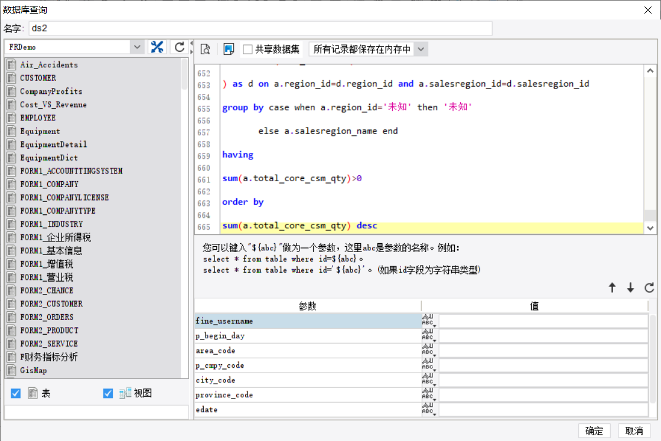Select the province_code parameter name

pos(224,395)
